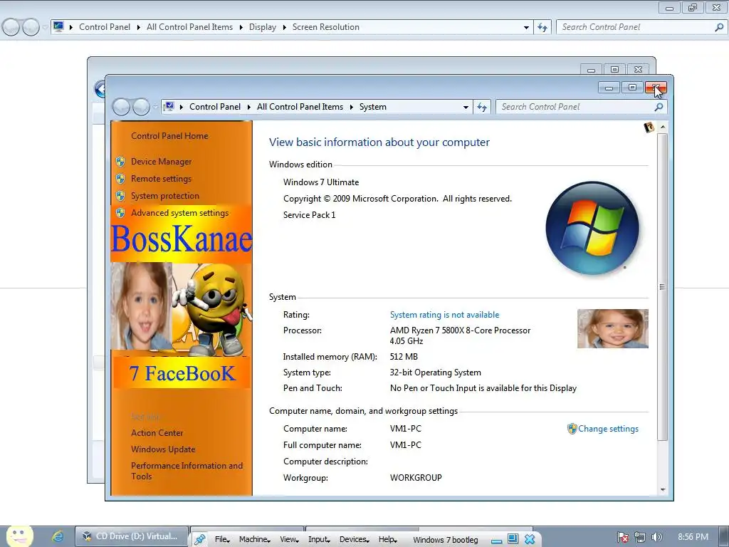Viewport: 729px width, 547px height.
Task: Click the shield icon beside Change settings
Action: 572,429
